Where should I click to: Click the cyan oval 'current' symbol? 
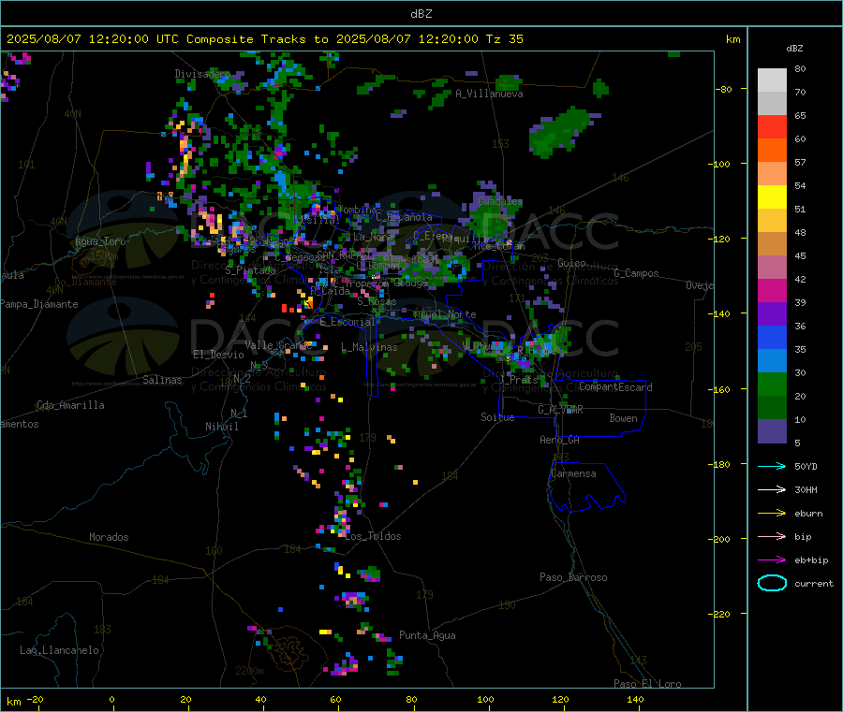(772, 583)
